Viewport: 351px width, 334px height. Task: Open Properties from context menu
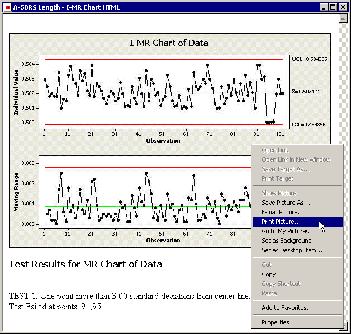pos(276,322)
